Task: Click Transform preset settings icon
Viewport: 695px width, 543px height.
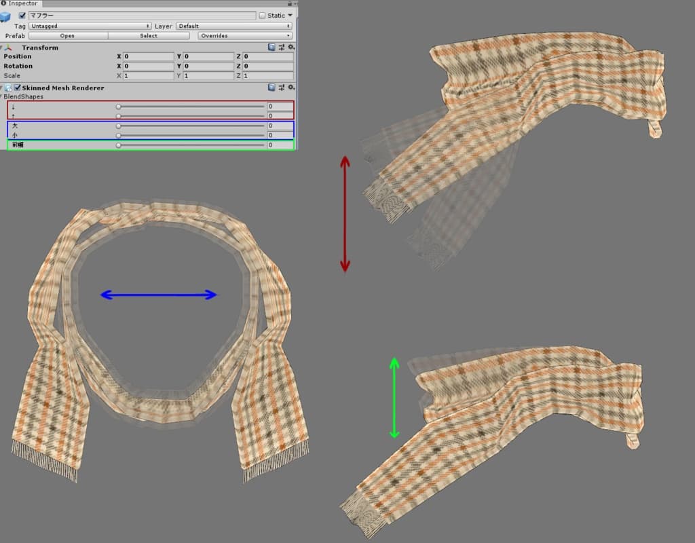Action: 282,48
